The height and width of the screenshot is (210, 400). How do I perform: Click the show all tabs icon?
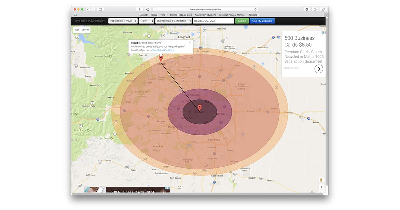point(323,9)
